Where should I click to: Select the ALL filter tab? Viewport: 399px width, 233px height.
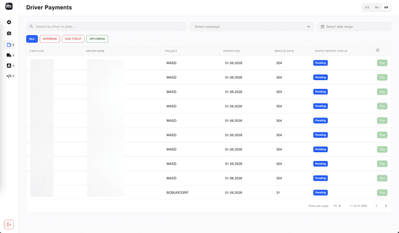point(32,39)
